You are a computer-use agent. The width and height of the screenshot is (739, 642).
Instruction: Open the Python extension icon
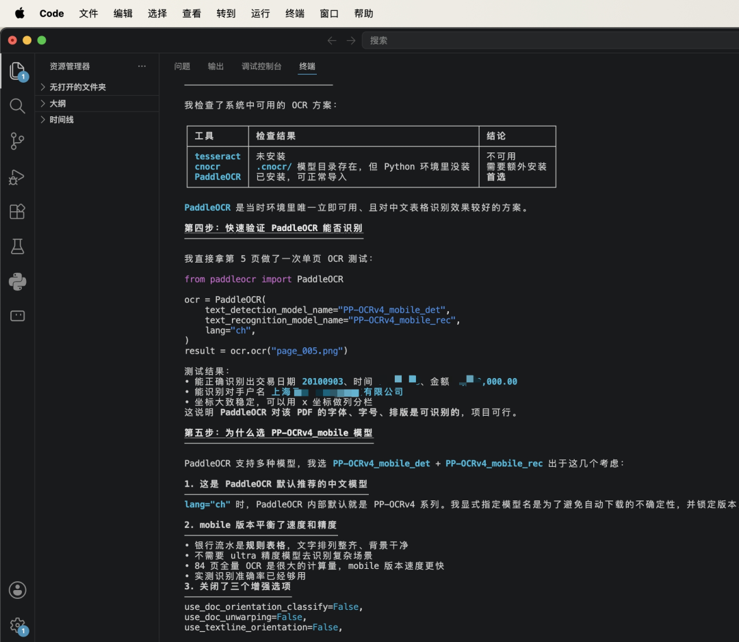pos(17,282)
